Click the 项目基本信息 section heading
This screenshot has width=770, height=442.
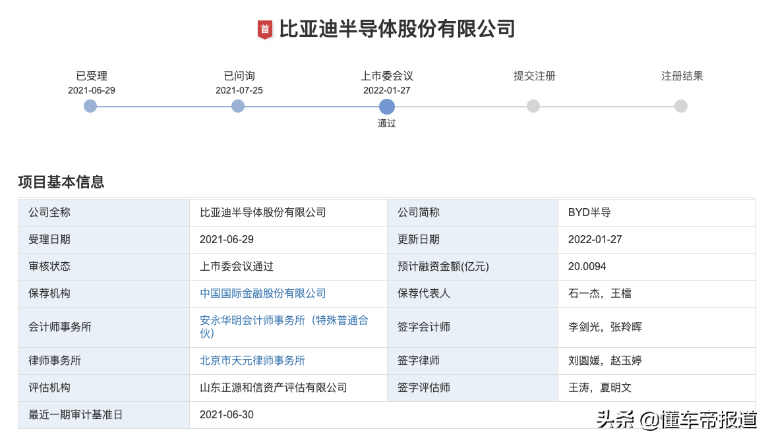(61, 182)
